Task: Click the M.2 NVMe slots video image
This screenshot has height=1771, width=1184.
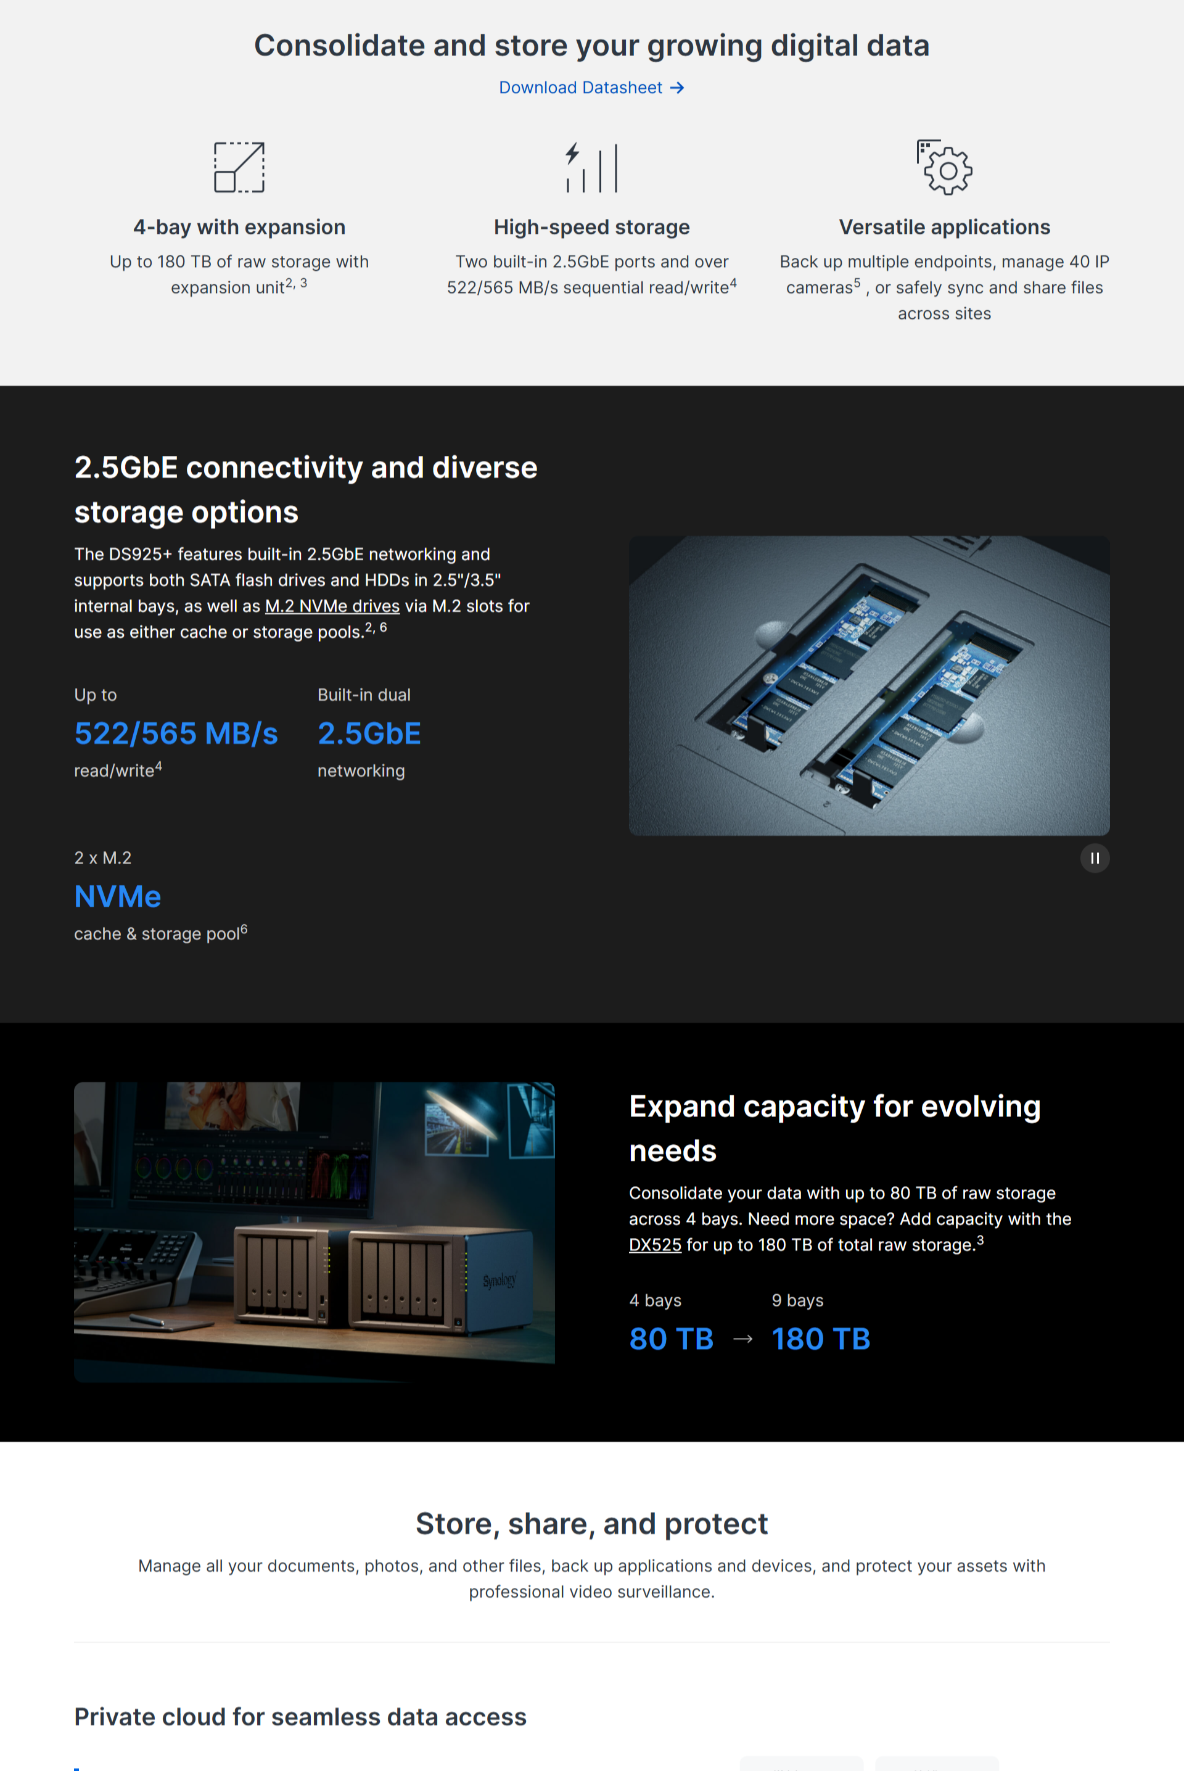Action: (x=868, y=685)
